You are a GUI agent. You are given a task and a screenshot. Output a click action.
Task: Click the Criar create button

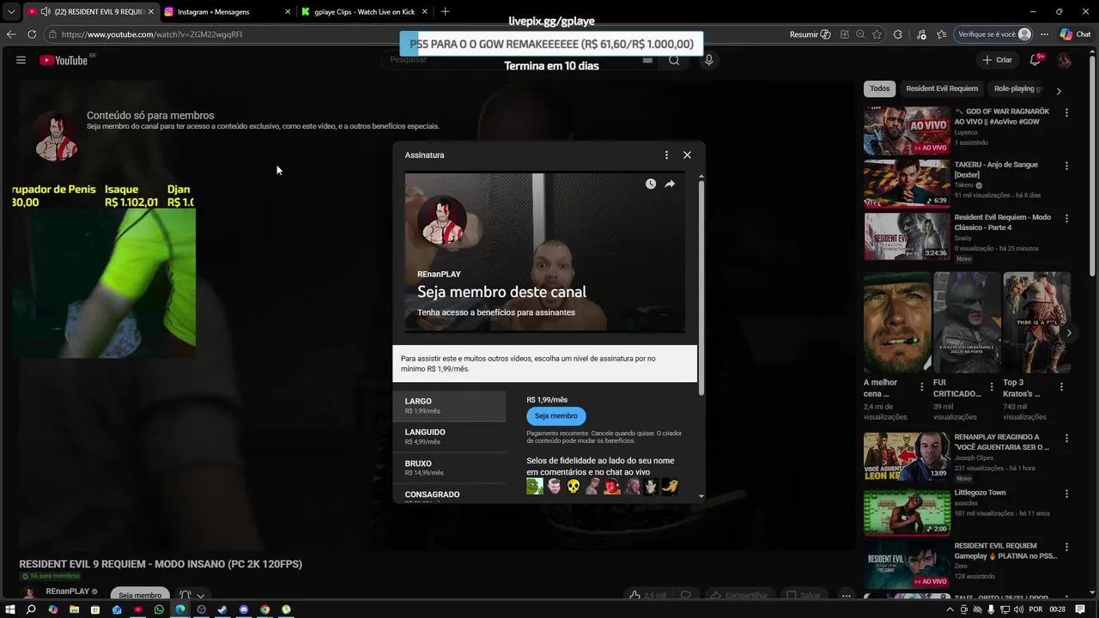pos(997,60)
